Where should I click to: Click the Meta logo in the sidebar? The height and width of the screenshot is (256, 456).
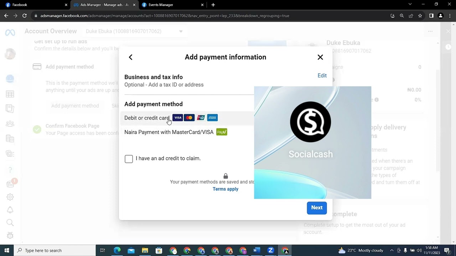pos(10,32)
